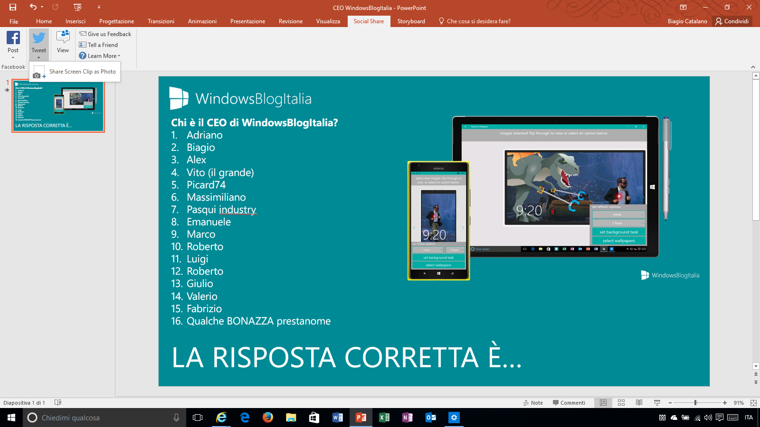
Task: Toggle the Commenti pane button
Action: coord(569,403)
